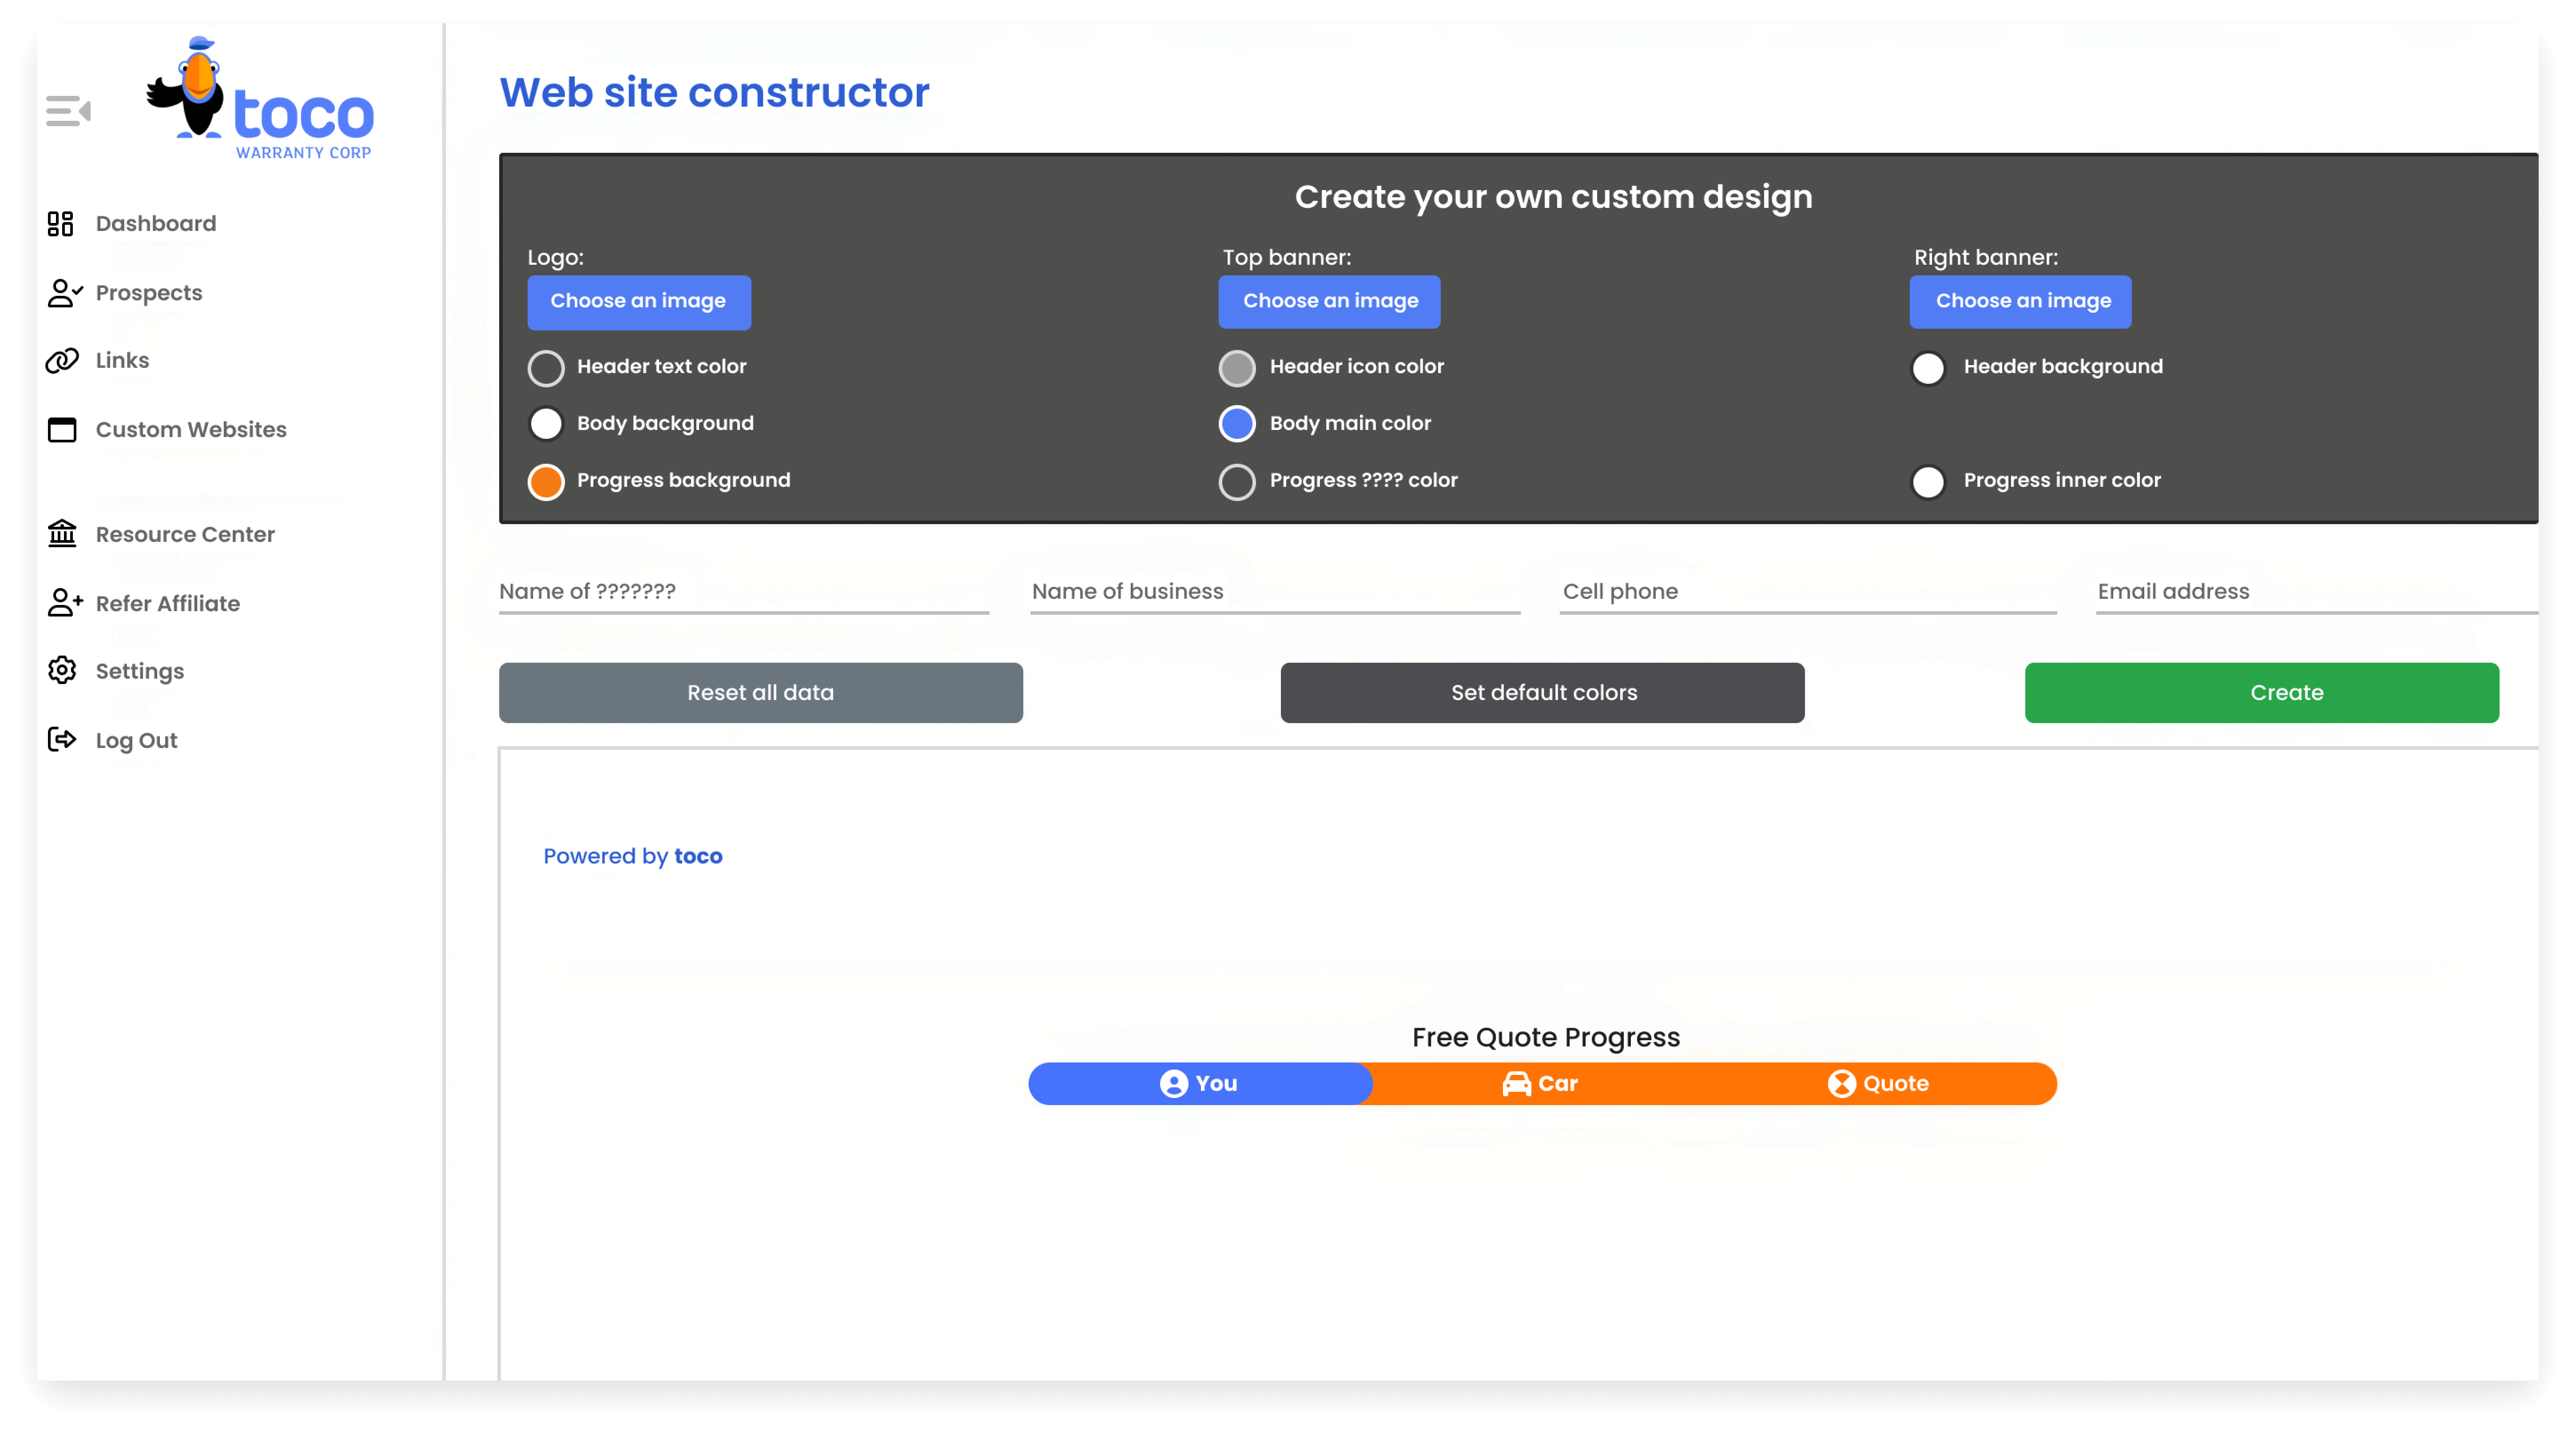Open the Dashboard menu item
The image size is (2576, 1432).
click(x=156, y=223)
